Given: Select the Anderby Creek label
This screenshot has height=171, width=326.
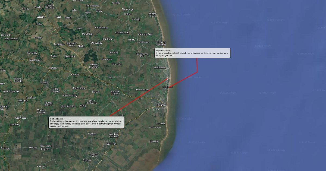Looking at the screenshot, I should point(153,15).
